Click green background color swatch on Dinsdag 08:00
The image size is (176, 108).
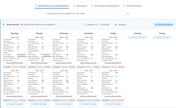pos(43,60)
